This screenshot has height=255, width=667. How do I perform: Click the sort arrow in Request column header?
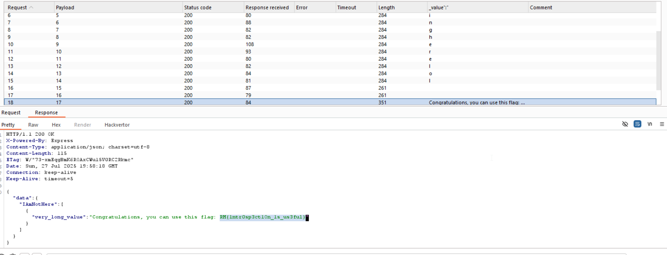(x=31, y=7)
